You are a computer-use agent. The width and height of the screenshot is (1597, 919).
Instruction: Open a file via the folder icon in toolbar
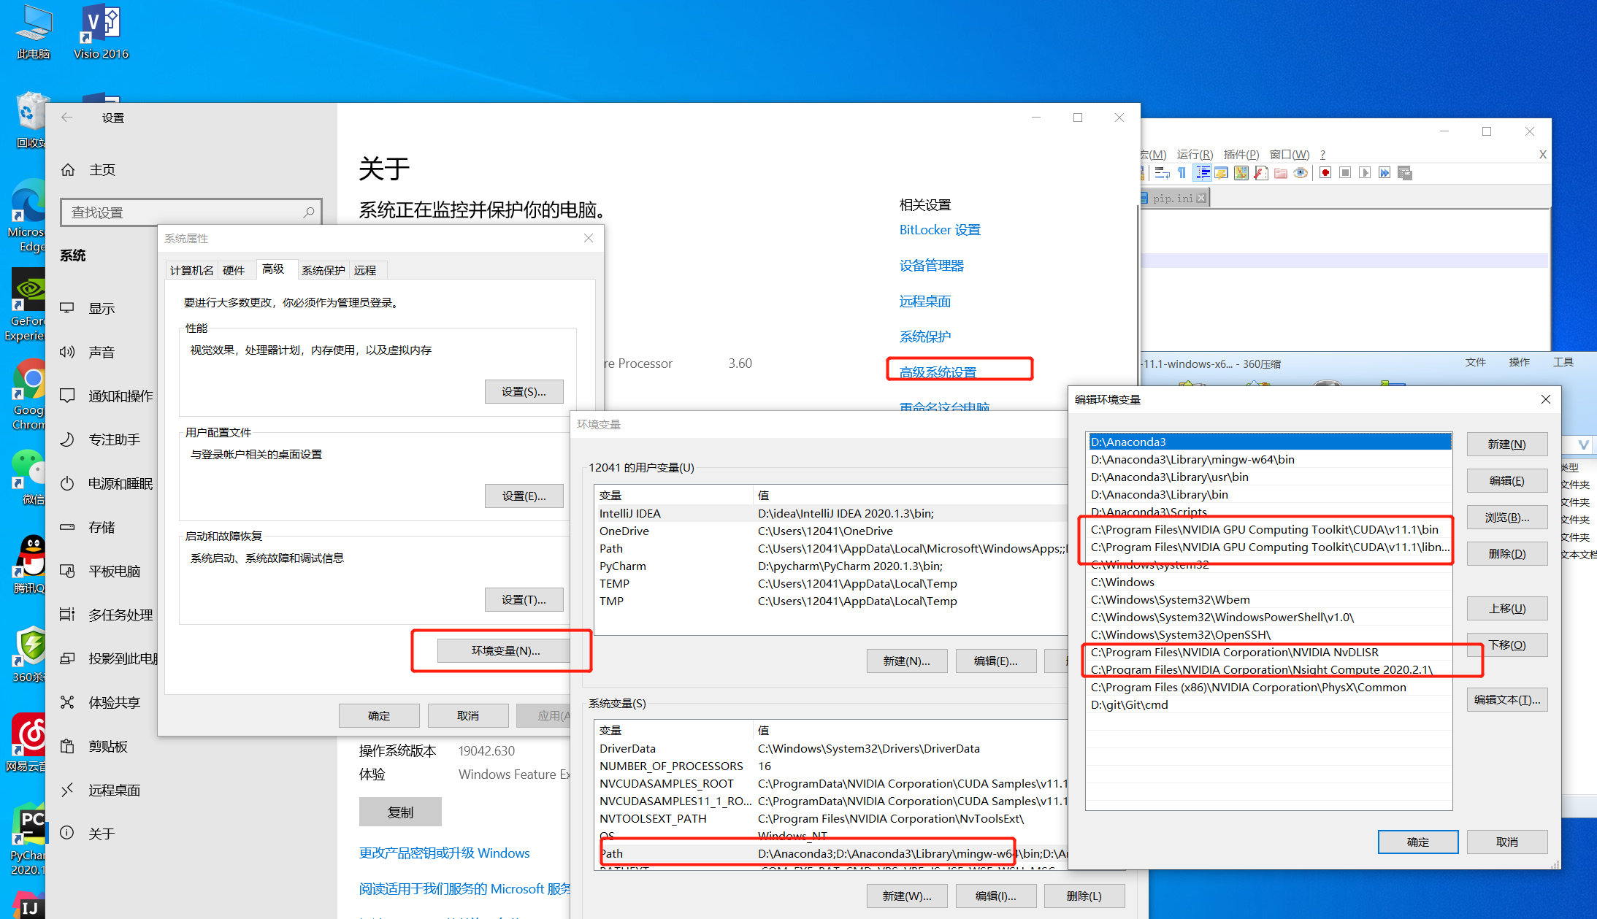1280,172
